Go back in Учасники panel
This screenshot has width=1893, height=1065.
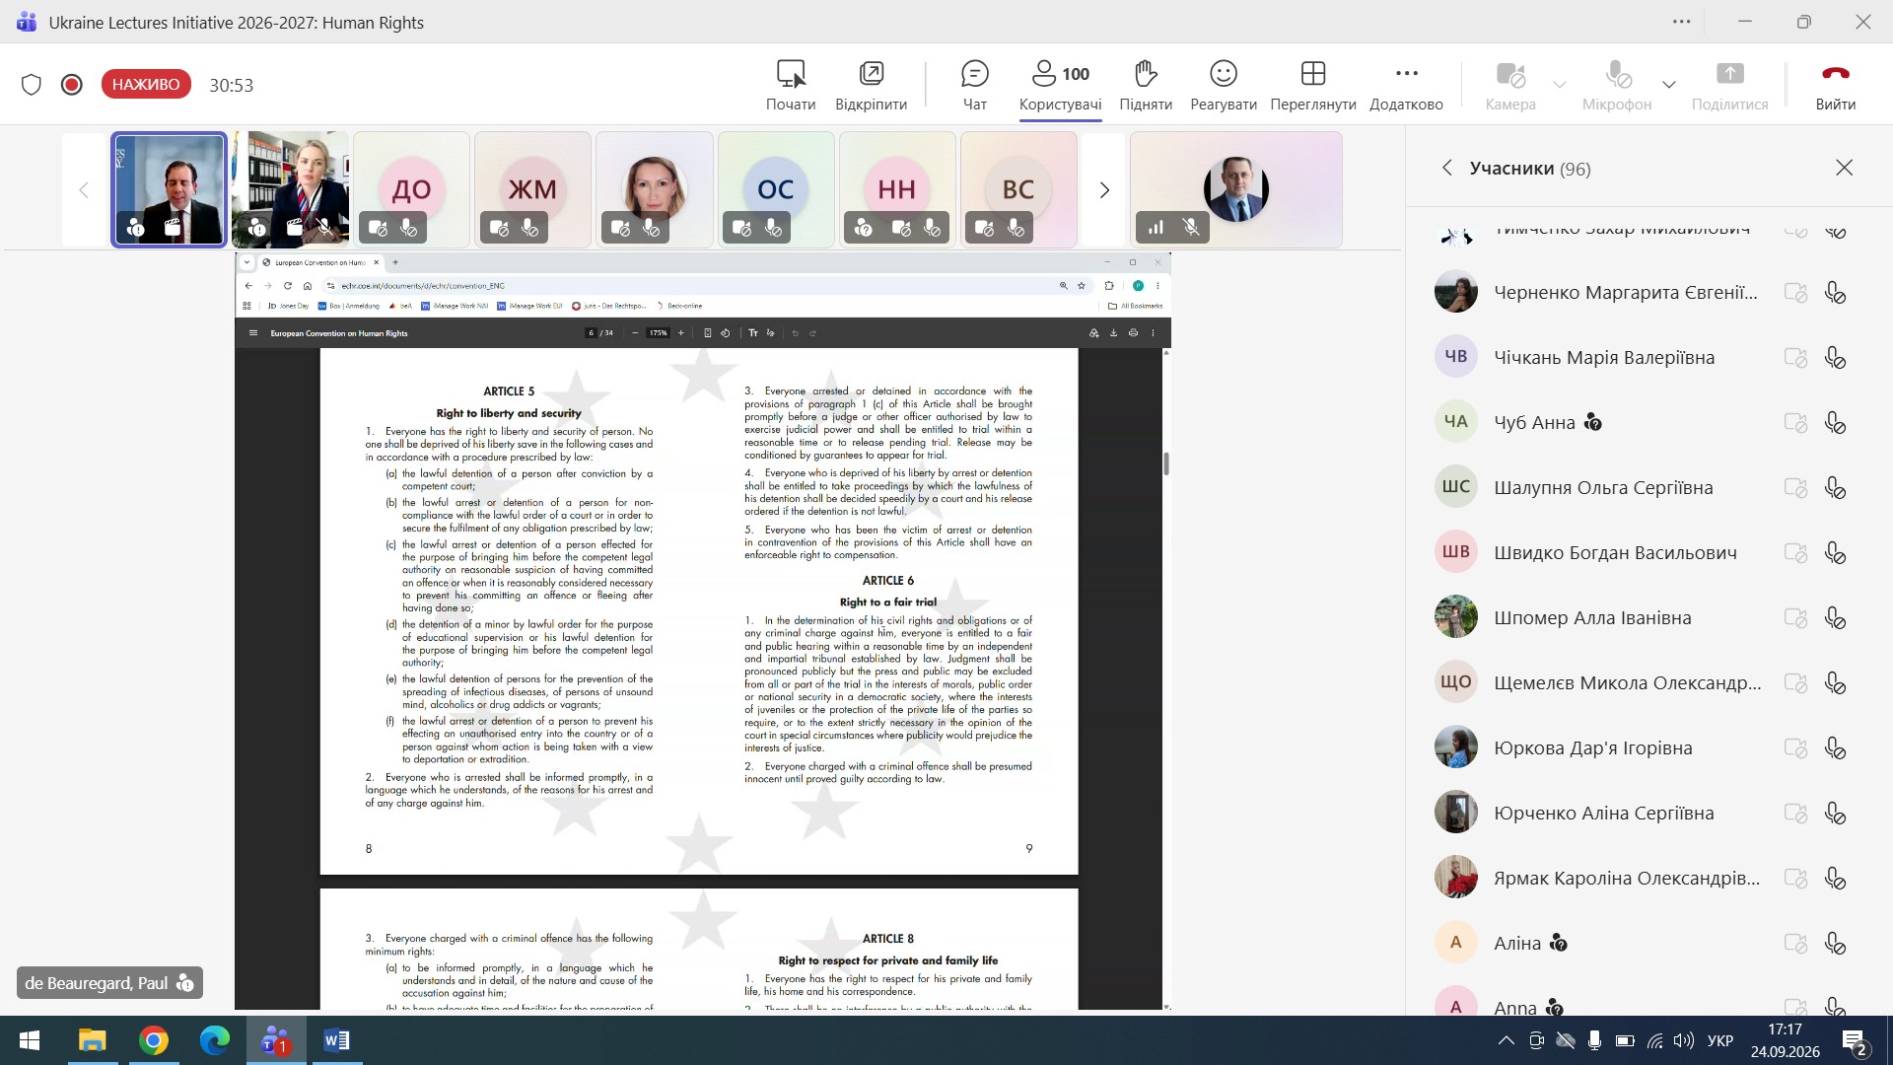[1446, 168]
